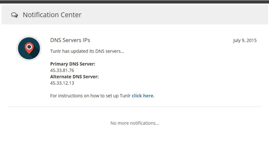
Task: Select the alternate IP 45.33.12.13
Action: pyautogui.click(x=62, y=83)
